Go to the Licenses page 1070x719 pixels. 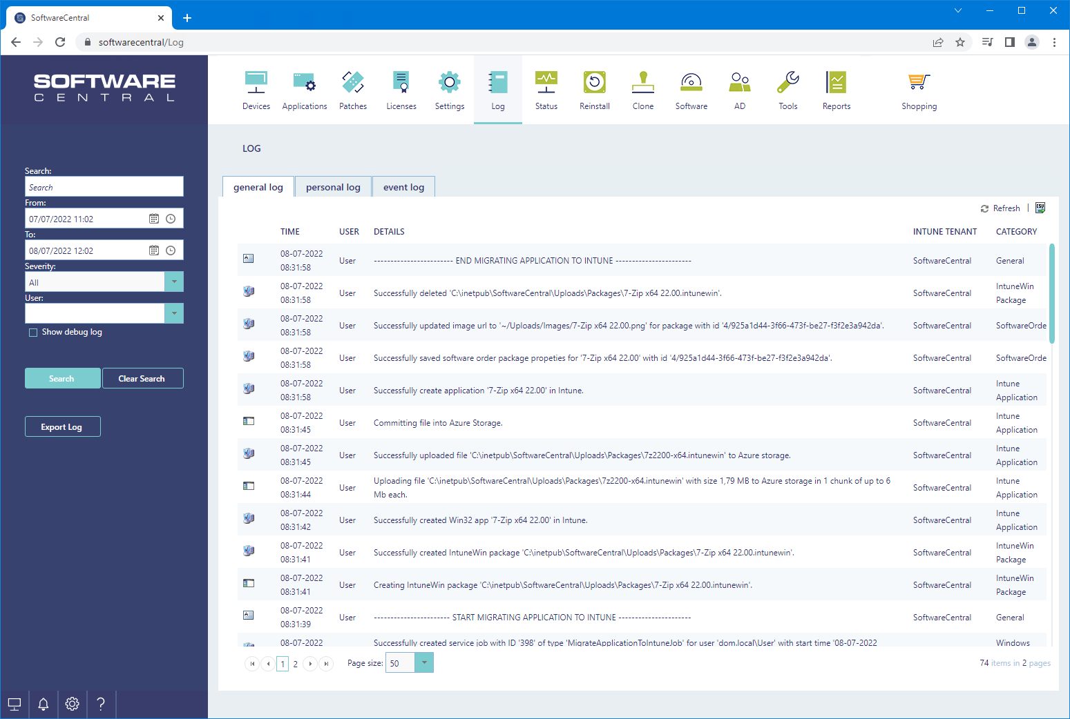tap(401, 90)
